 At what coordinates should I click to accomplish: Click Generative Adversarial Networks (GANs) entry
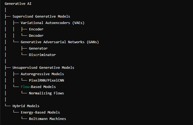60,42
